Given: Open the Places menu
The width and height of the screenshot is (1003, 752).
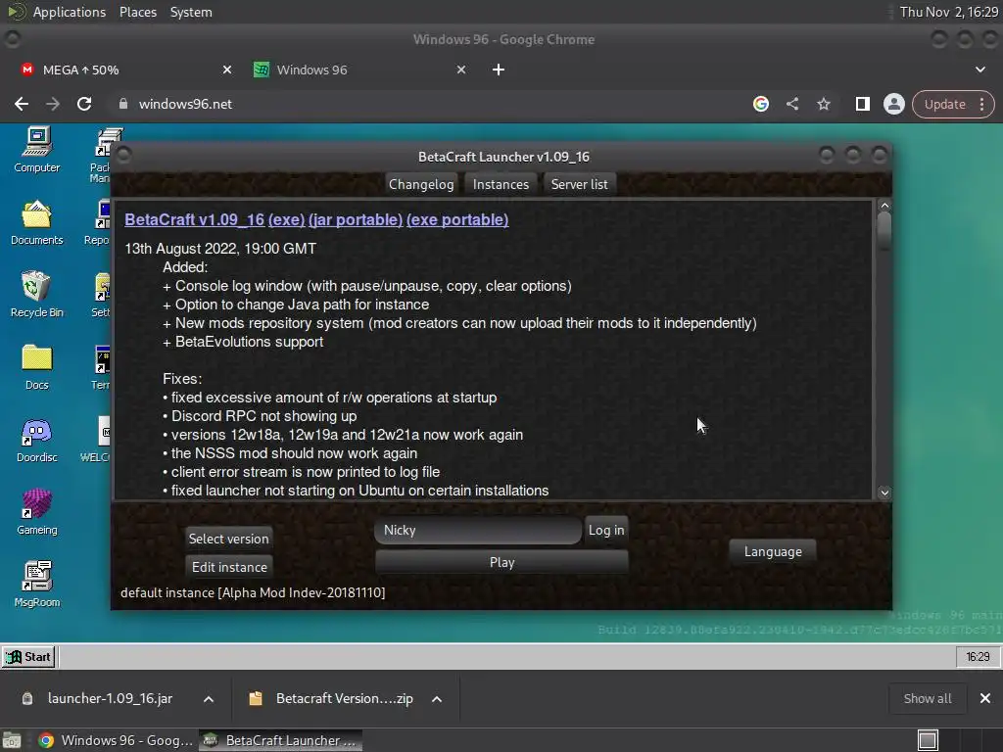Looking at the screenshot, I should pyautogui.click(x=138, y=12).
